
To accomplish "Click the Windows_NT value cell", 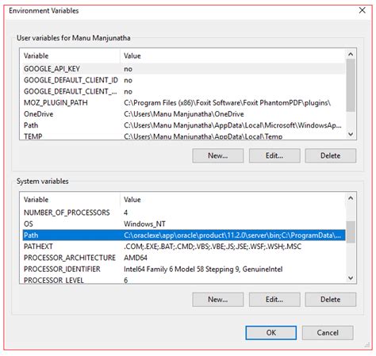I will (x=144, y=224).
